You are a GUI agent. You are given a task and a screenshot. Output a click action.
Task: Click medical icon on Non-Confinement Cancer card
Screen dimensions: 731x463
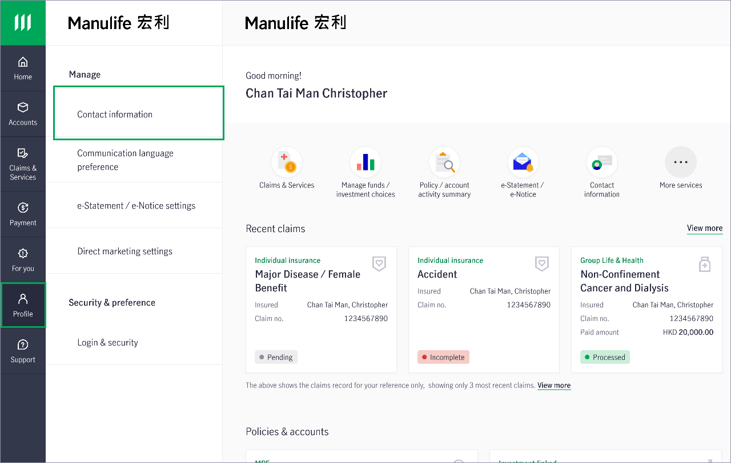(x=705, y=264)
